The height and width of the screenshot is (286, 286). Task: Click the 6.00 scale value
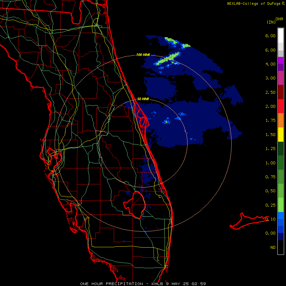(270, 50)
